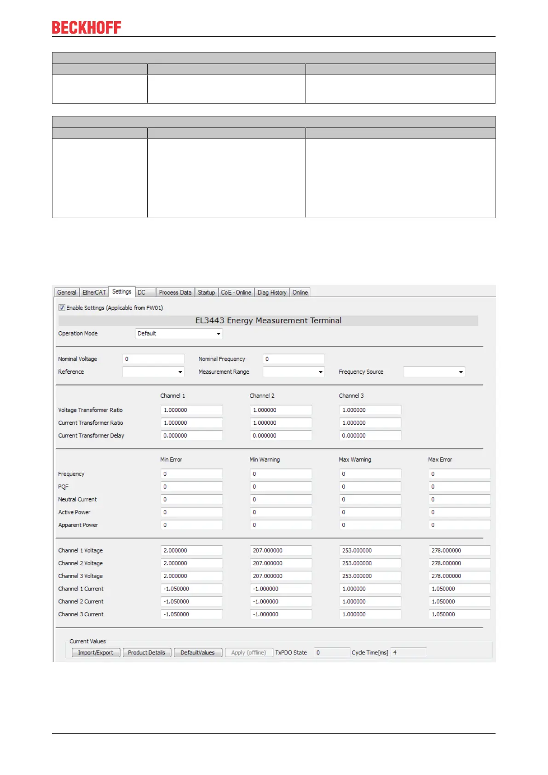Select Active Power Max Error field
The image size is (548, 775).
click(460, 512)
